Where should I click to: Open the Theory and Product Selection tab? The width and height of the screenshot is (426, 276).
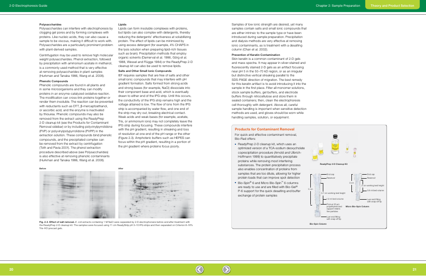(393, 5)
